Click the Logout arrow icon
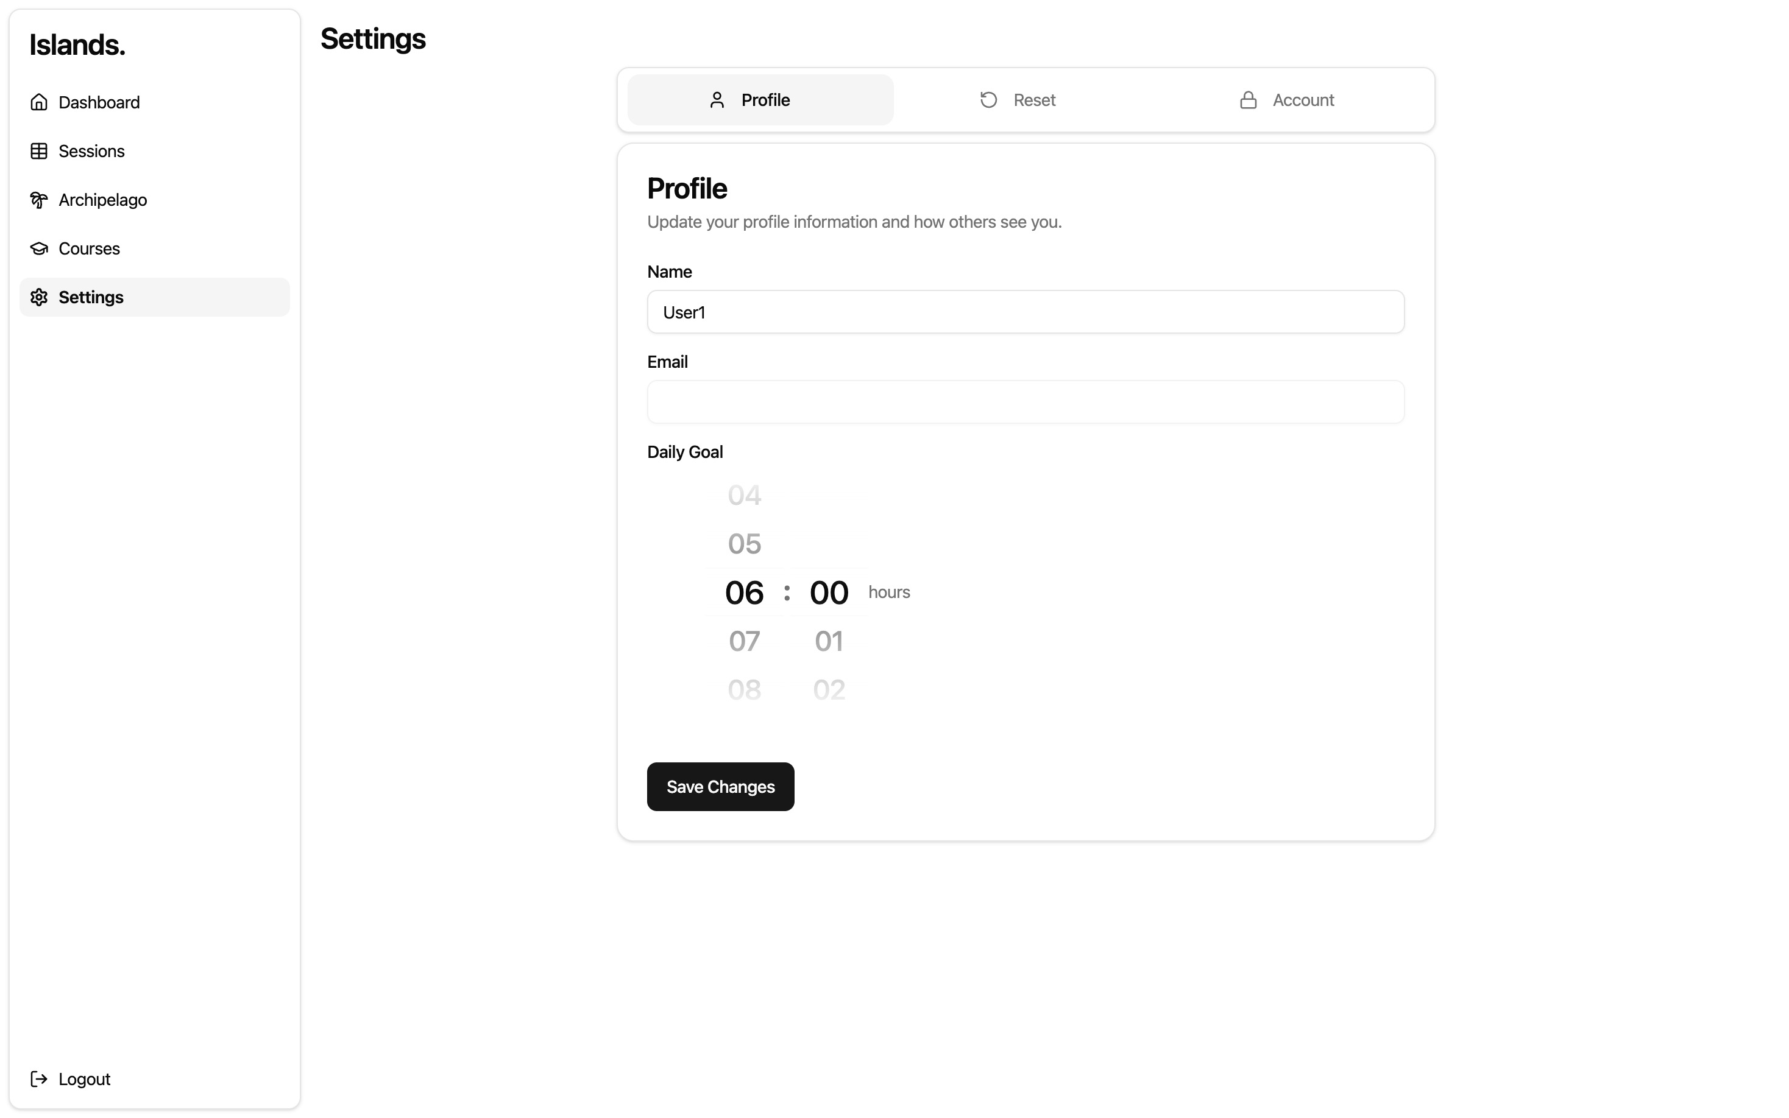Image resolution: width=1789 pixels, height=1118 pixels. coord(38,1079)
